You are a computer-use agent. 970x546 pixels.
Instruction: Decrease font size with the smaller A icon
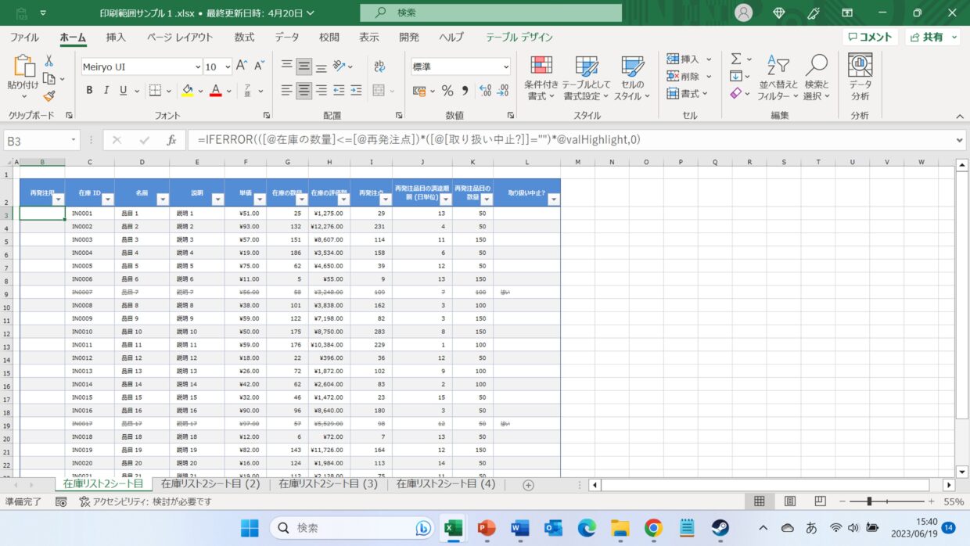point(259,66)
